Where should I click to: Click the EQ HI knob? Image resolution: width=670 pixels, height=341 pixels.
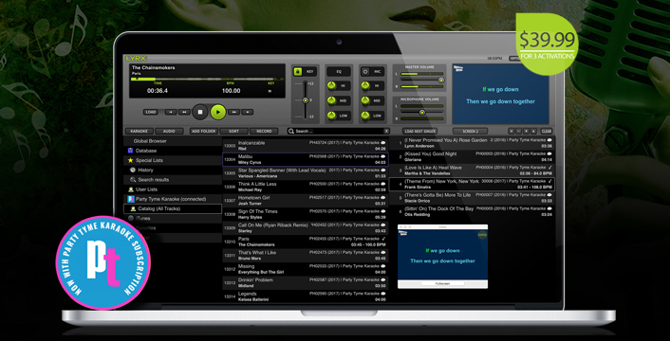click(x=331, y=86)
